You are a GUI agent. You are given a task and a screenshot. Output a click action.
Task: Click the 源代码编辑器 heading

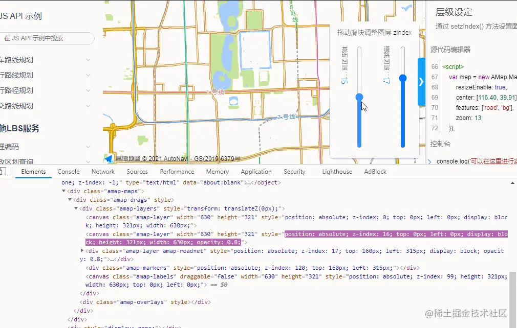450,50
